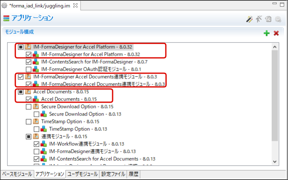Image resolution: width=288 pixels, height=180 pixels.
Task: Select row 'IM-ContentsSearch for Accel Documents - 8.0.13'
Action: pos(102,159)
